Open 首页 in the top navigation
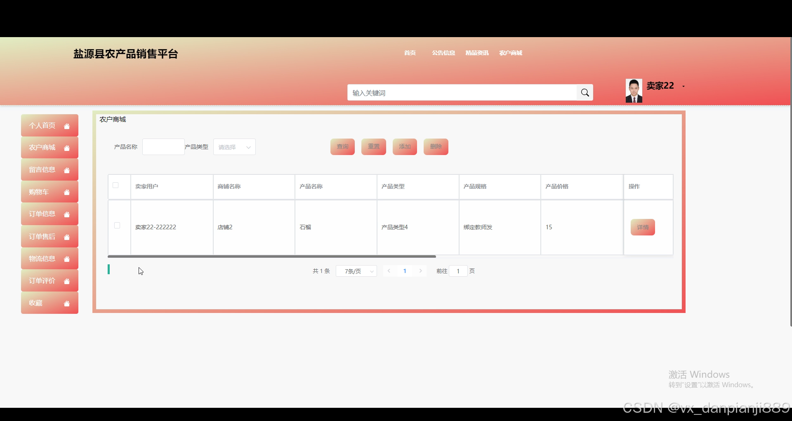The width and height of the screenshot is (792, 421). tap(410, 53)
